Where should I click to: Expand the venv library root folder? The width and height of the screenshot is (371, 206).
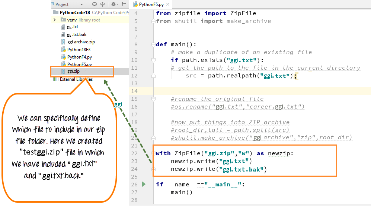54,20
